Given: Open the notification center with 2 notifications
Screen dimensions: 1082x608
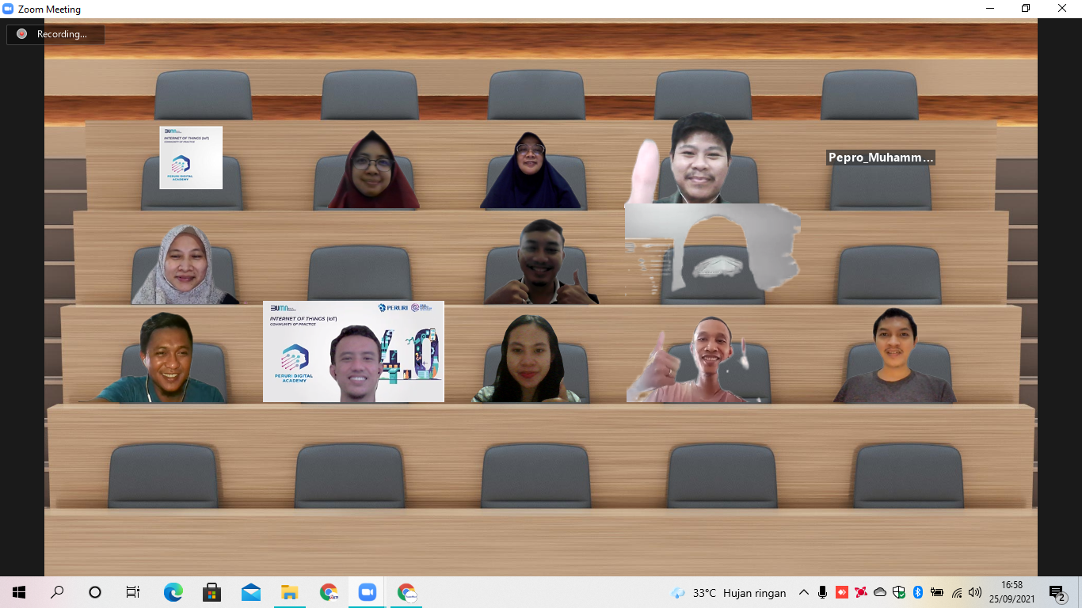Looking at the screenshot, I should tap(1057, 592).
